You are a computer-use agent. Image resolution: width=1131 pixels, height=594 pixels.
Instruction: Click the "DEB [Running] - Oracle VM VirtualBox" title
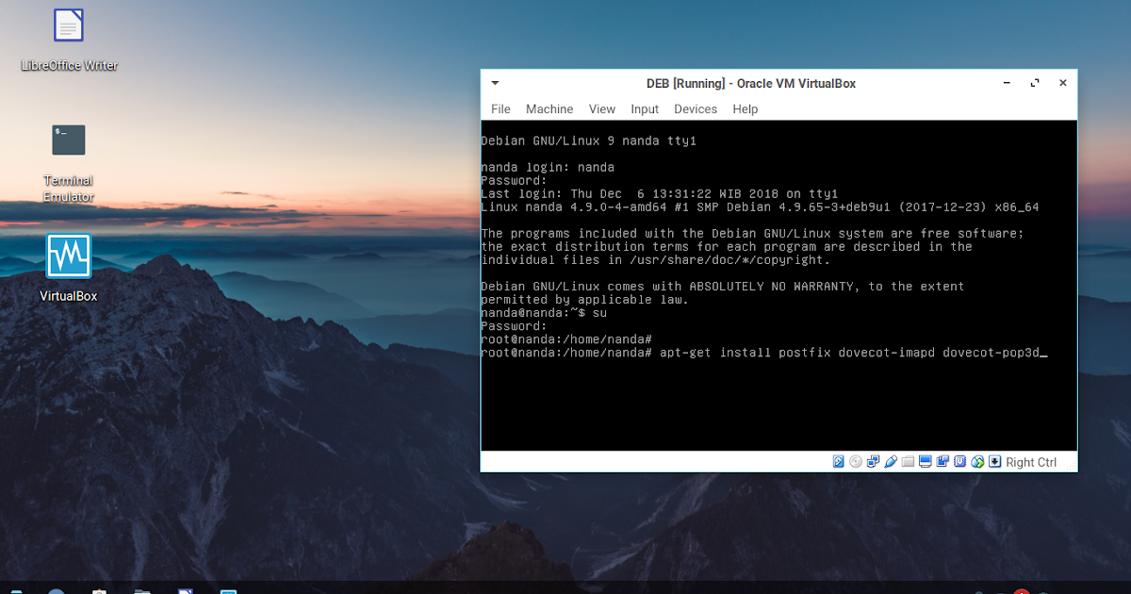(x=751, y=83)
